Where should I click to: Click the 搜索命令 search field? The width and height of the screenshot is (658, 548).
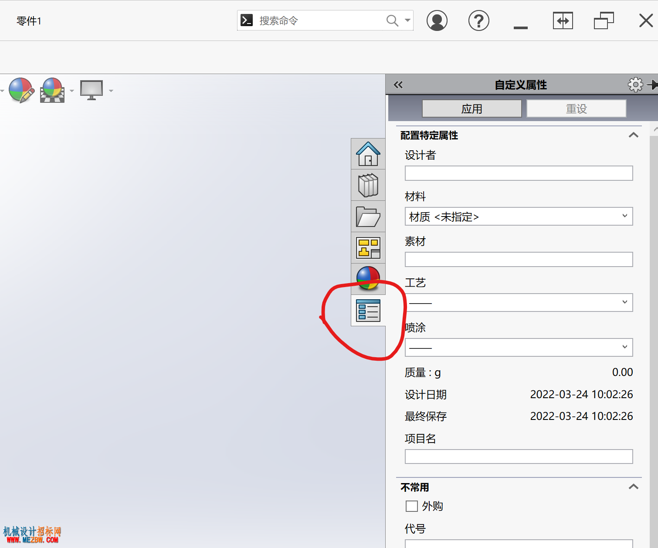click(x=325, y=20)
